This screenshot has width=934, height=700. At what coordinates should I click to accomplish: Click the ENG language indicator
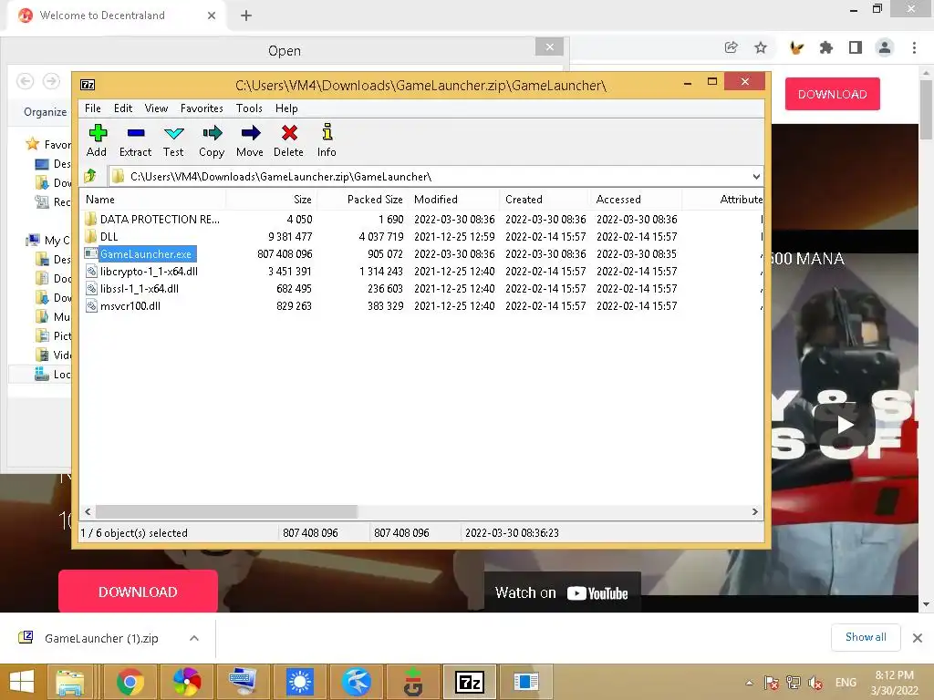pos(846,683)
